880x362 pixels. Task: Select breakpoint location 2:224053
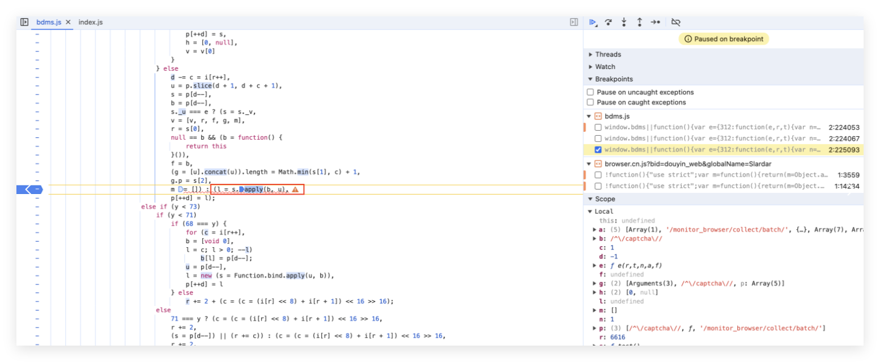[844, 128]
